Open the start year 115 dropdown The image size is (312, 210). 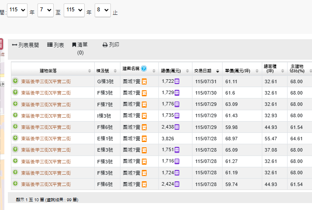17,10
